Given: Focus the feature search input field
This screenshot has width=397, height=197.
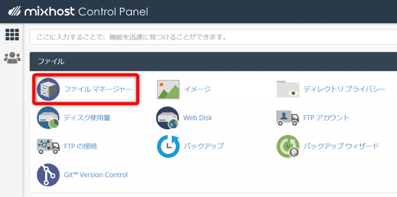Looking at the screenshot, I should (x=214, y=37).
